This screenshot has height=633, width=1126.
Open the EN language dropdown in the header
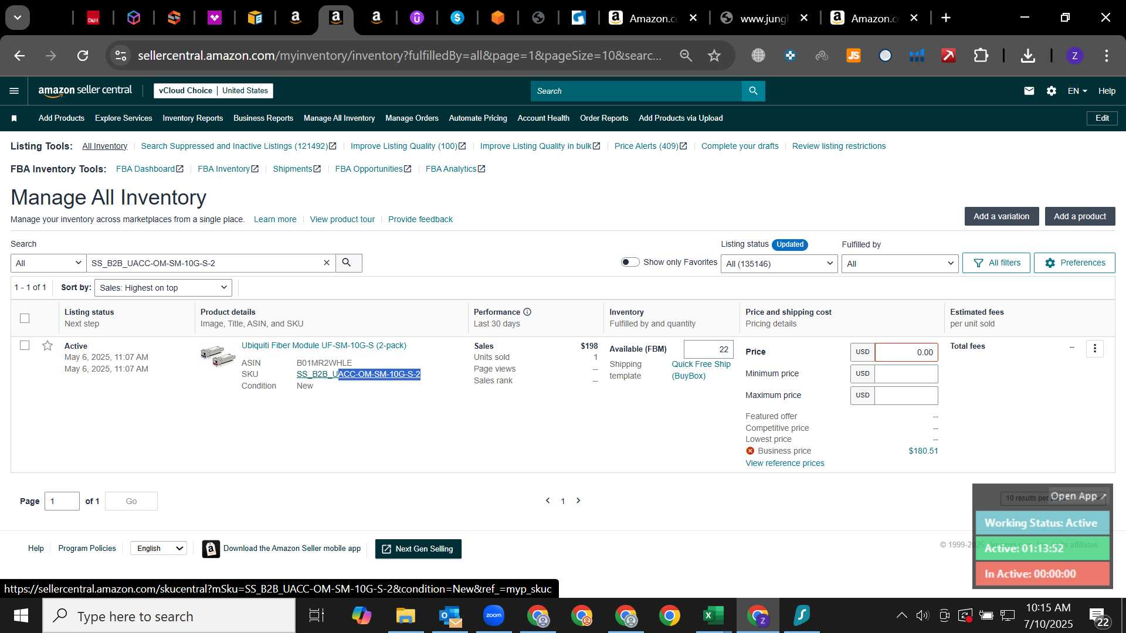tap(1077, 91)
